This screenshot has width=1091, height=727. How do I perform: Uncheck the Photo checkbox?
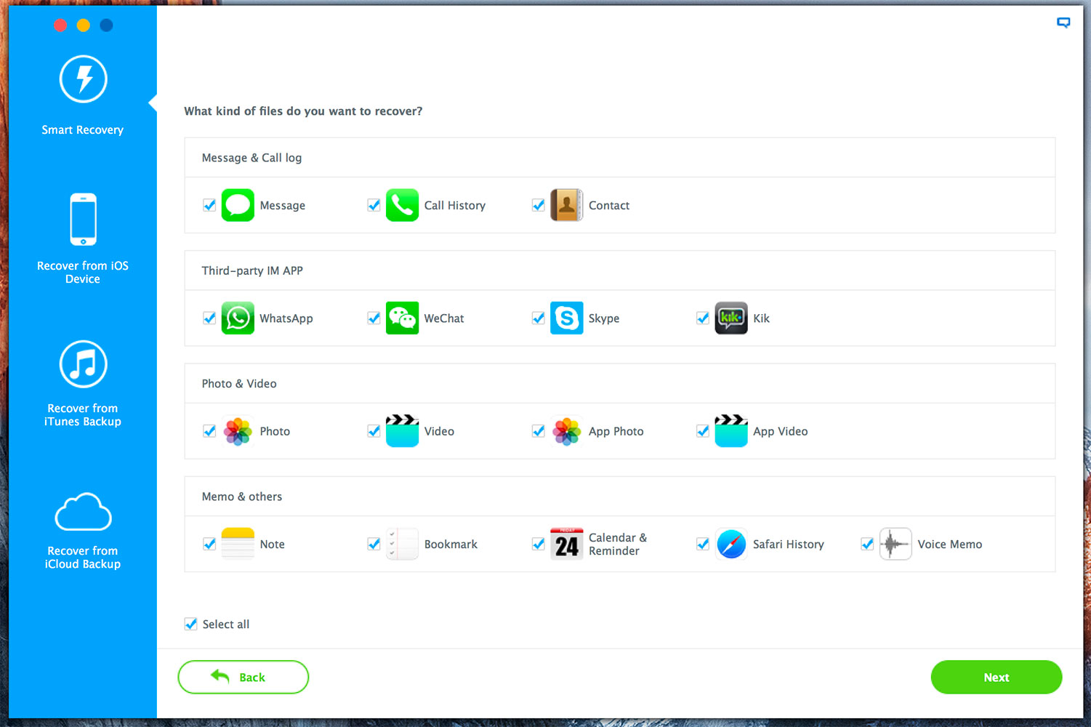coord(209,431)
